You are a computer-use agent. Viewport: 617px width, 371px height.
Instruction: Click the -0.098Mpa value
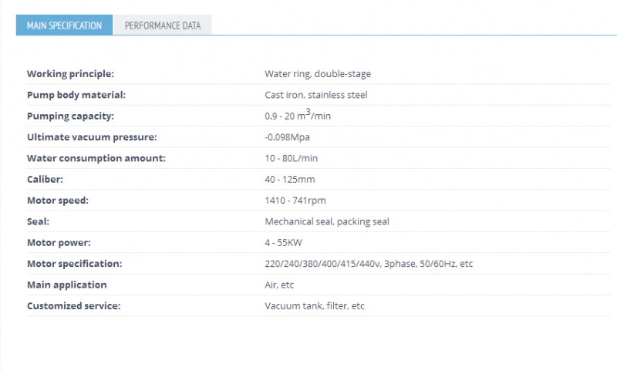287,137
